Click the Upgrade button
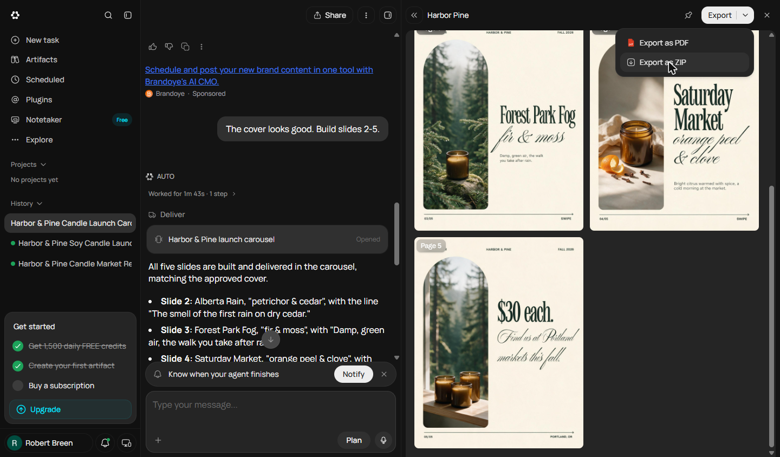 [70, 409]
